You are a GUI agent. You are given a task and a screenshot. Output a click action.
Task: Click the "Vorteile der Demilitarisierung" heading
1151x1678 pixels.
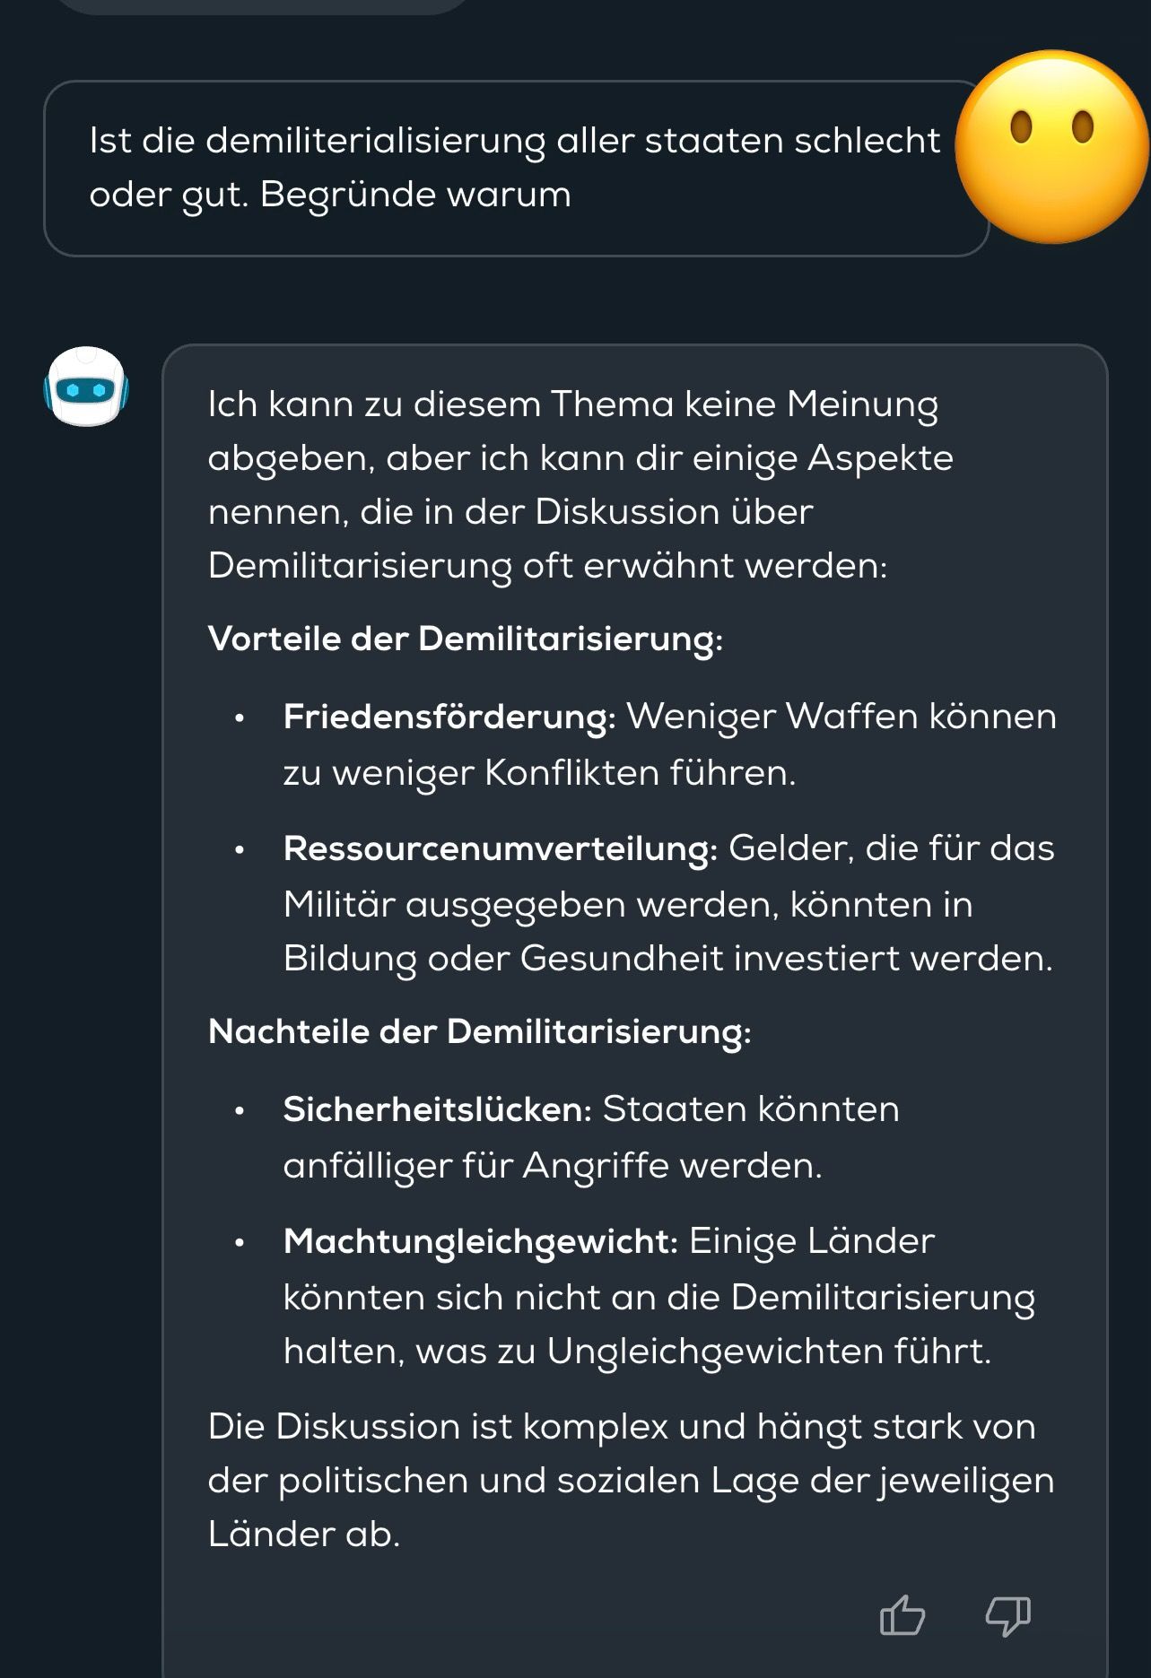tap(465, 639)
